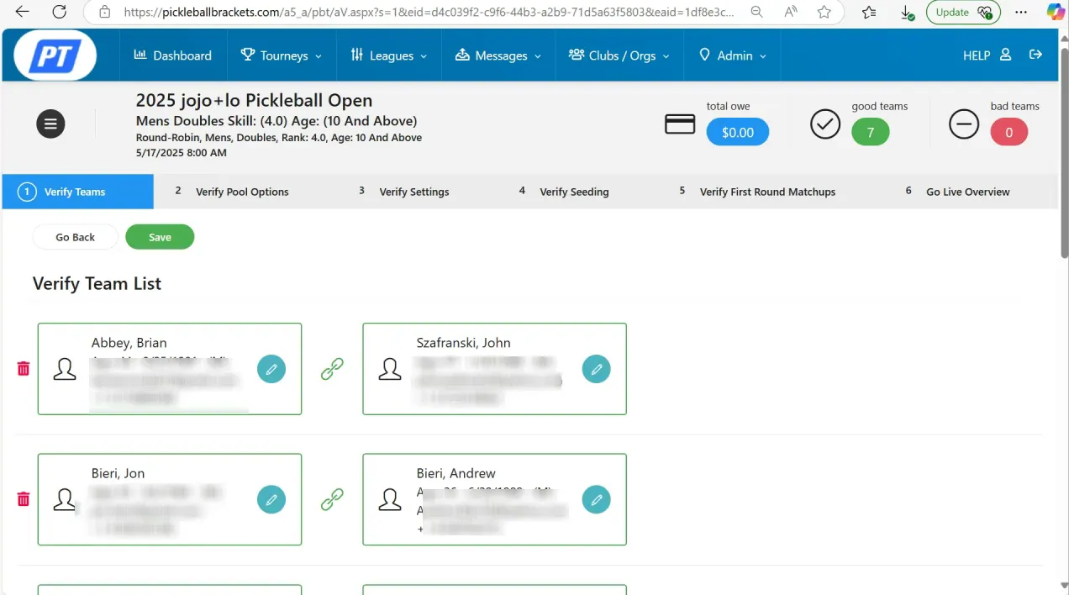
Task: Click link icon between Abbey and Szafranski
Action: coord(332,368)
